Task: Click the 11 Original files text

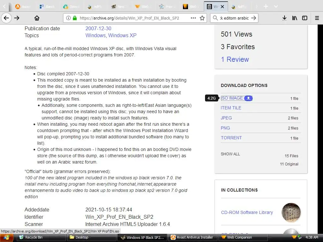Action: coord(289,164)
